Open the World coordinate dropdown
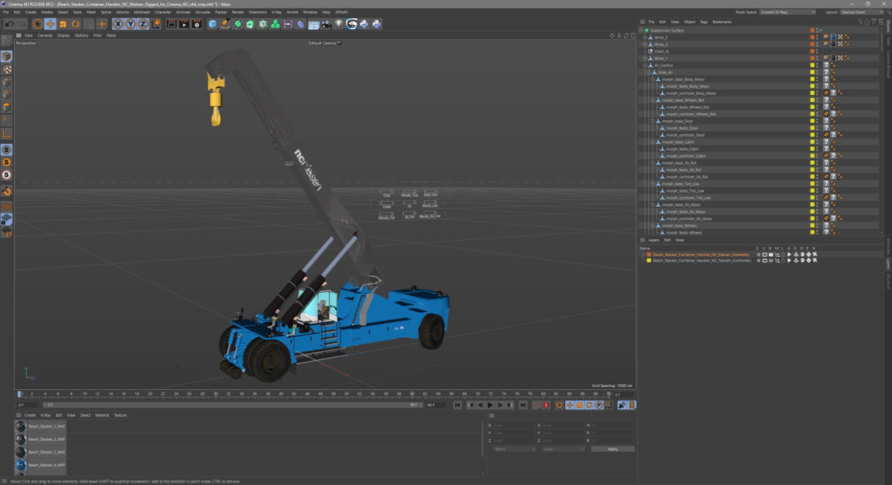This screenshot has width=892, height=485. click(x=514, y=449)
